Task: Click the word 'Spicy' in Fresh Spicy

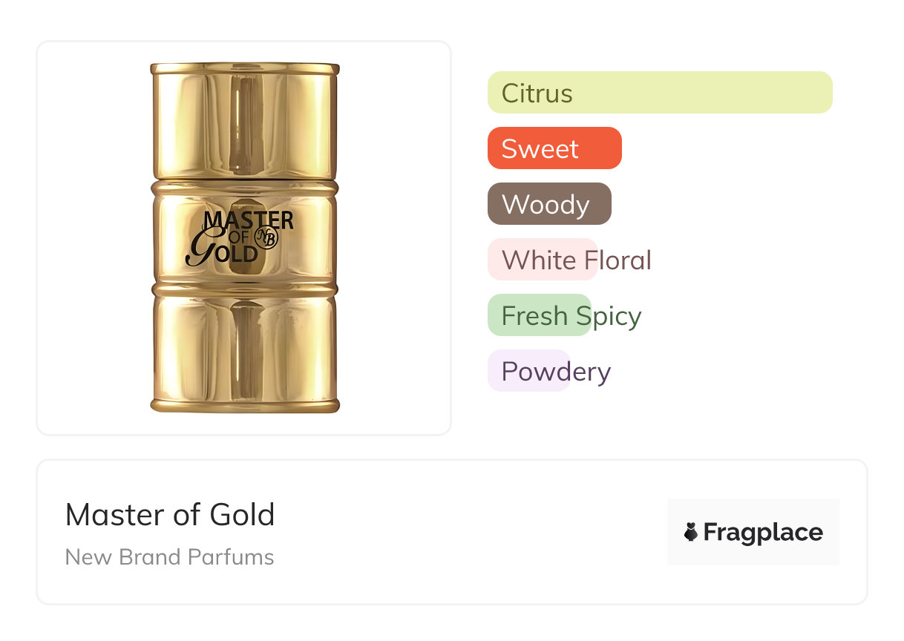Action: (609, 316)
